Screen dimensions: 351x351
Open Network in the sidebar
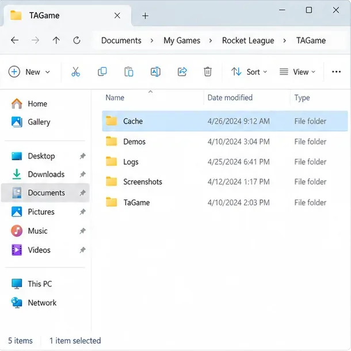tap(34, 303)
